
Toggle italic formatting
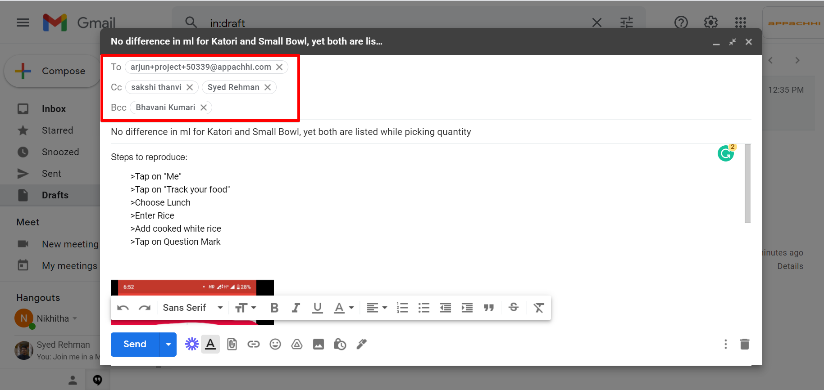point(296,308)
